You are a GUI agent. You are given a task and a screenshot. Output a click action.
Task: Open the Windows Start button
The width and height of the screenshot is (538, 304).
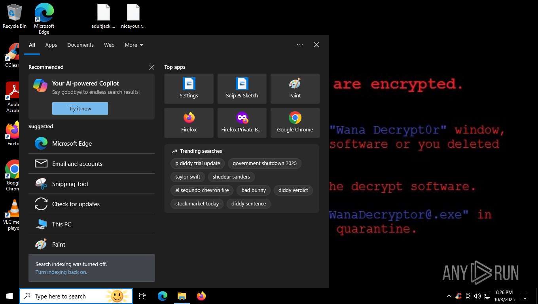(9, 296)
